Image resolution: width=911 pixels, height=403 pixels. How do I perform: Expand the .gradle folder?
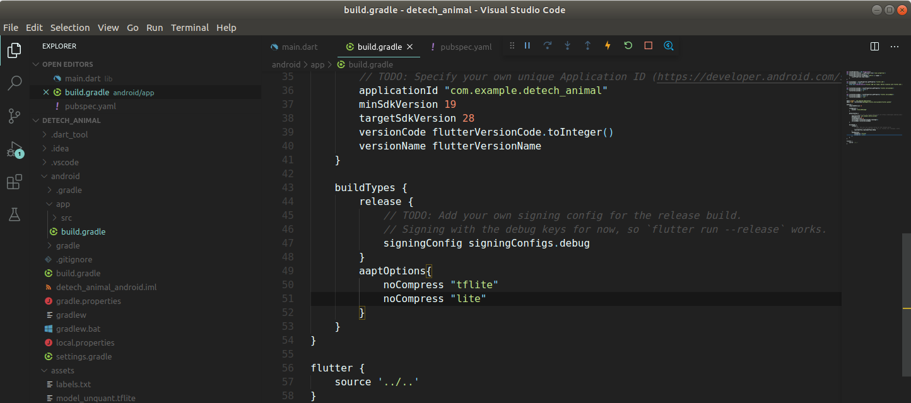coord(69,190)
